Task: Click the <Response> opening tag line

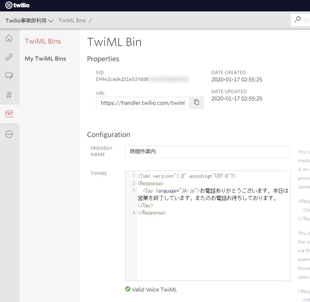Action: 151,183
